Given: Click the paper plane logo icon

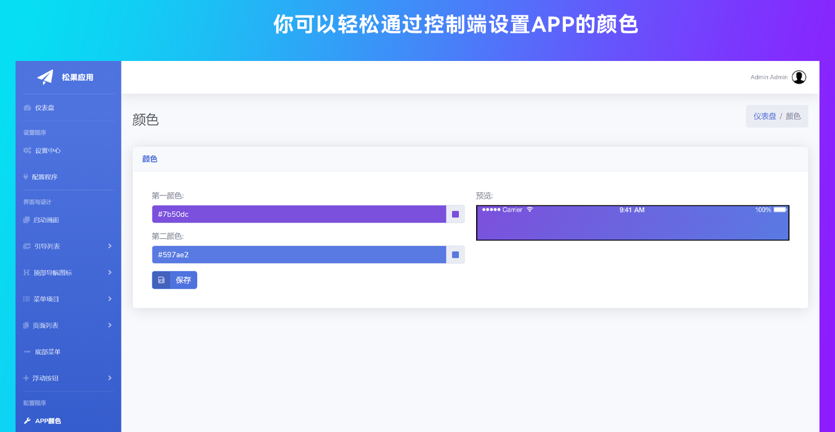Looking at the screenshot, I should [x=45, y=77].
